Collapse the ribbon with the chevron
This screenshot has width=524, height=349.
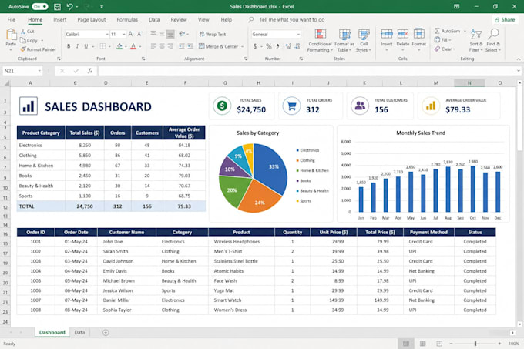coord(519,59)
